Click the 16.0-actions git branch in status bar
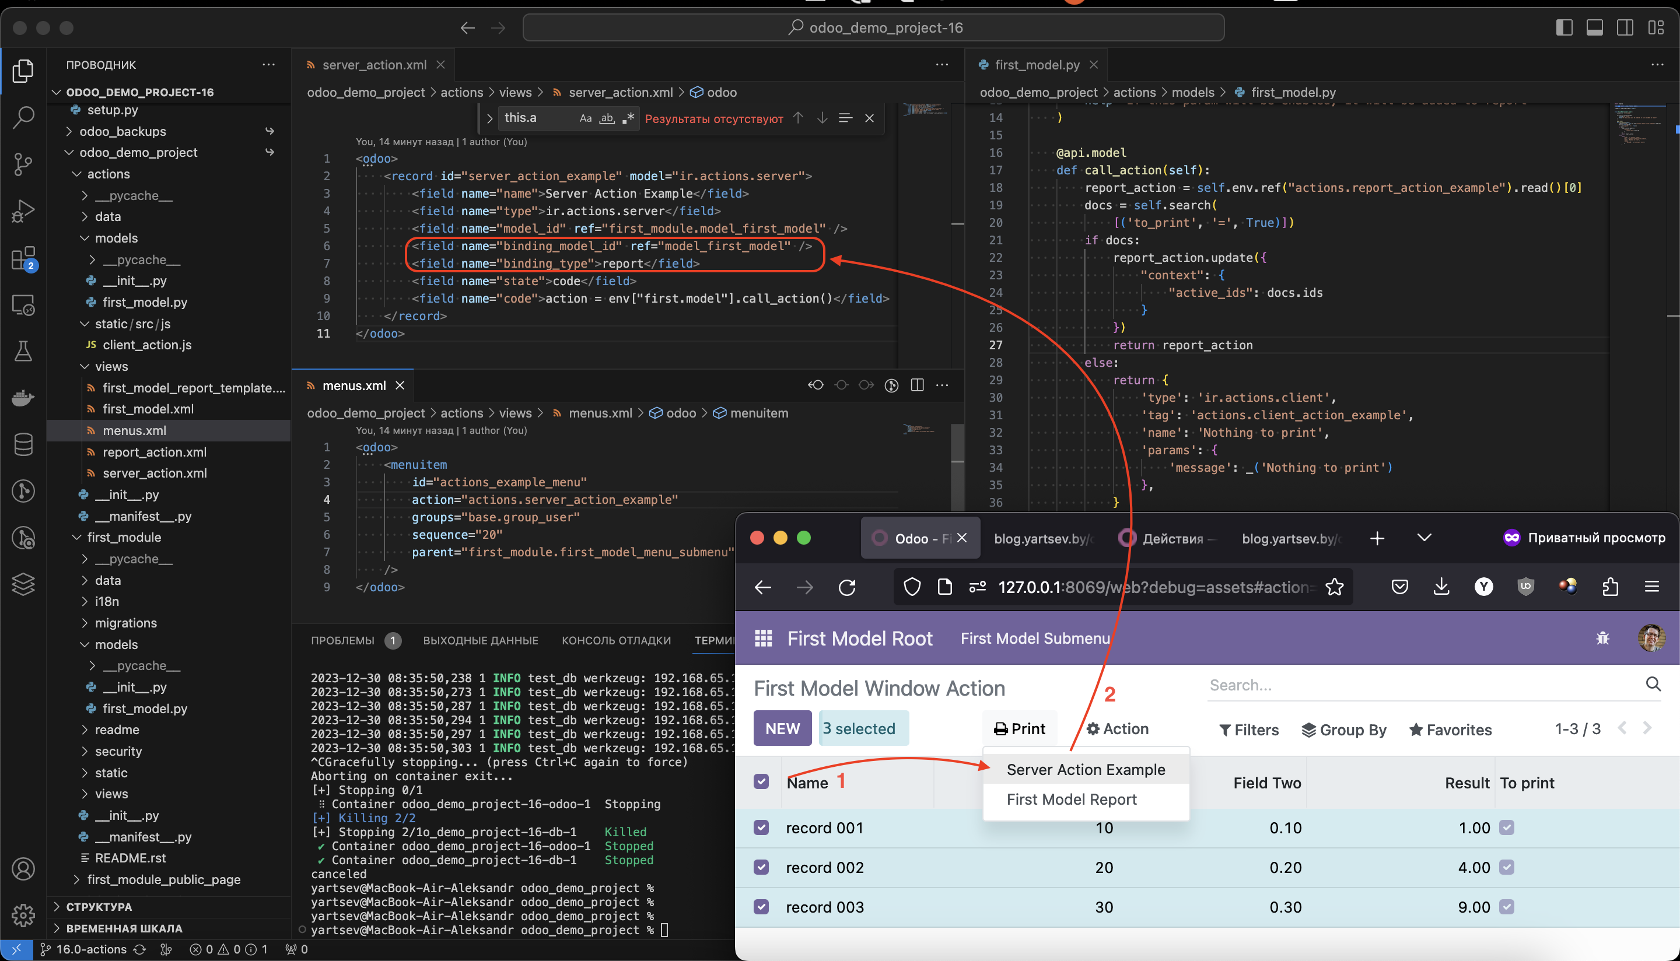 click(83, 949)
